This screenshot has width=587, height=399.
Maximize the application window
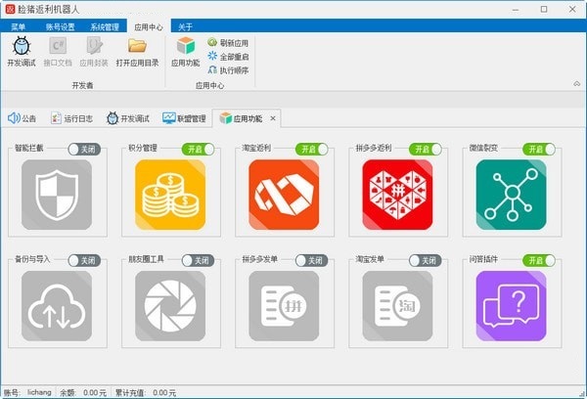coord(544,10)
